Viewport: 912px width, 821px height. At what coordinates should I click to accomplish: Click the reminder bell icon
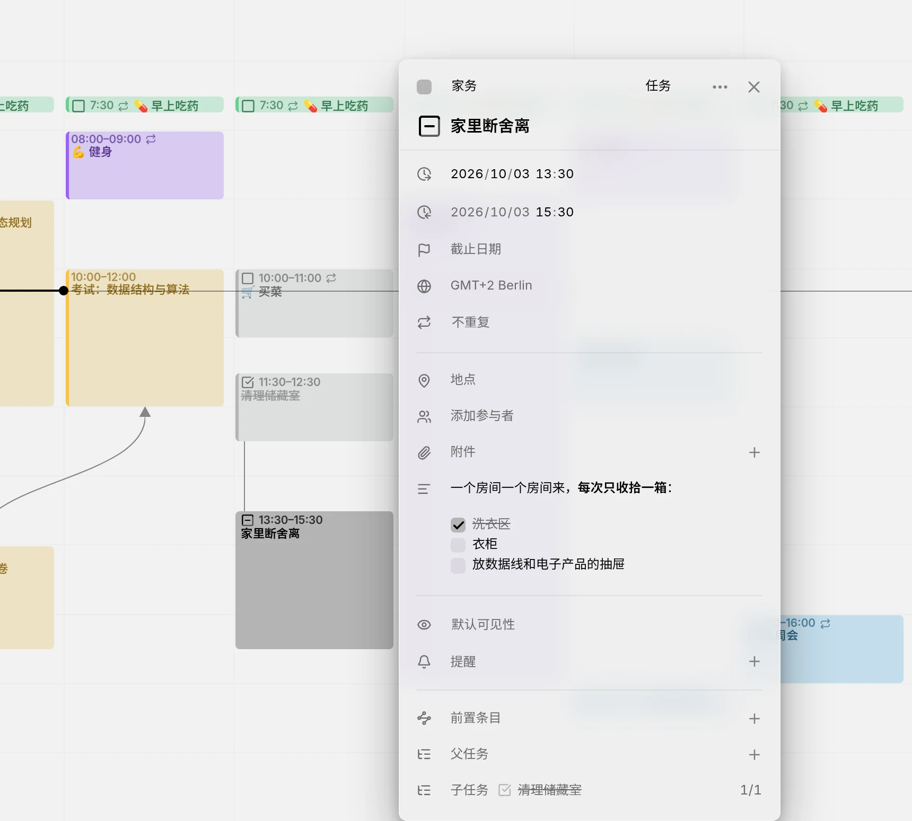(x=424, y=662)
